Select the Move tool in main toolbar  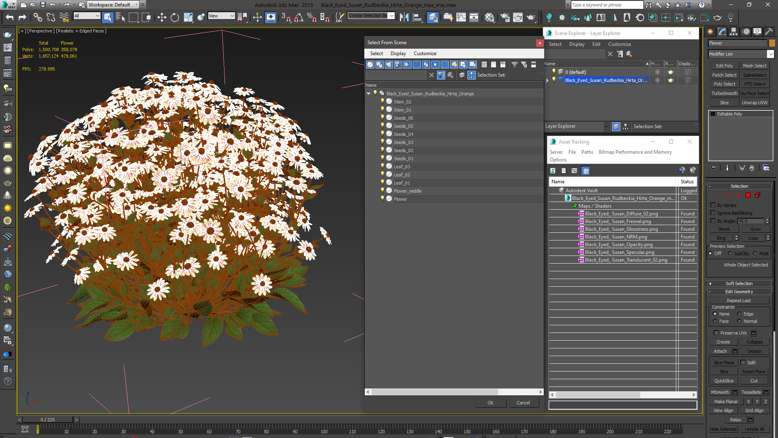[162, 17]
